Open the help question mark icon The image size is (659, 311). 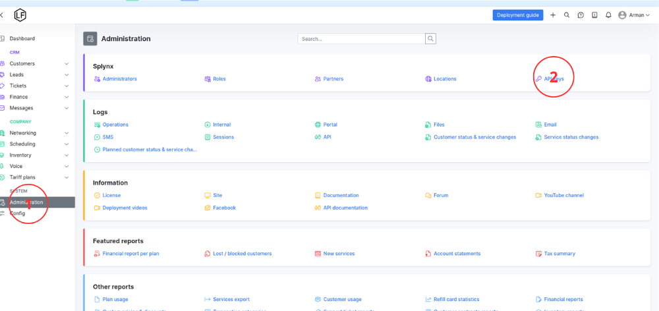pyautogui.click(x=581, y=15)
